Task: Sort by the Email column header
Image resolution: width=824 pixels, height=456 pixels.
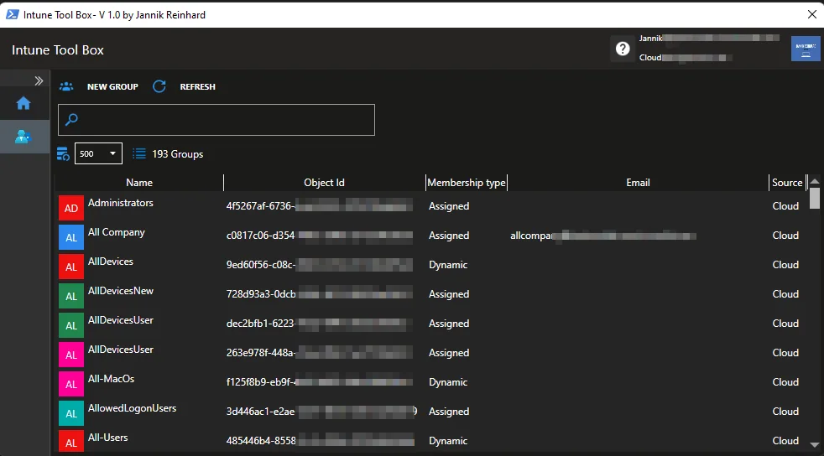Action: [x=638, y=183]
